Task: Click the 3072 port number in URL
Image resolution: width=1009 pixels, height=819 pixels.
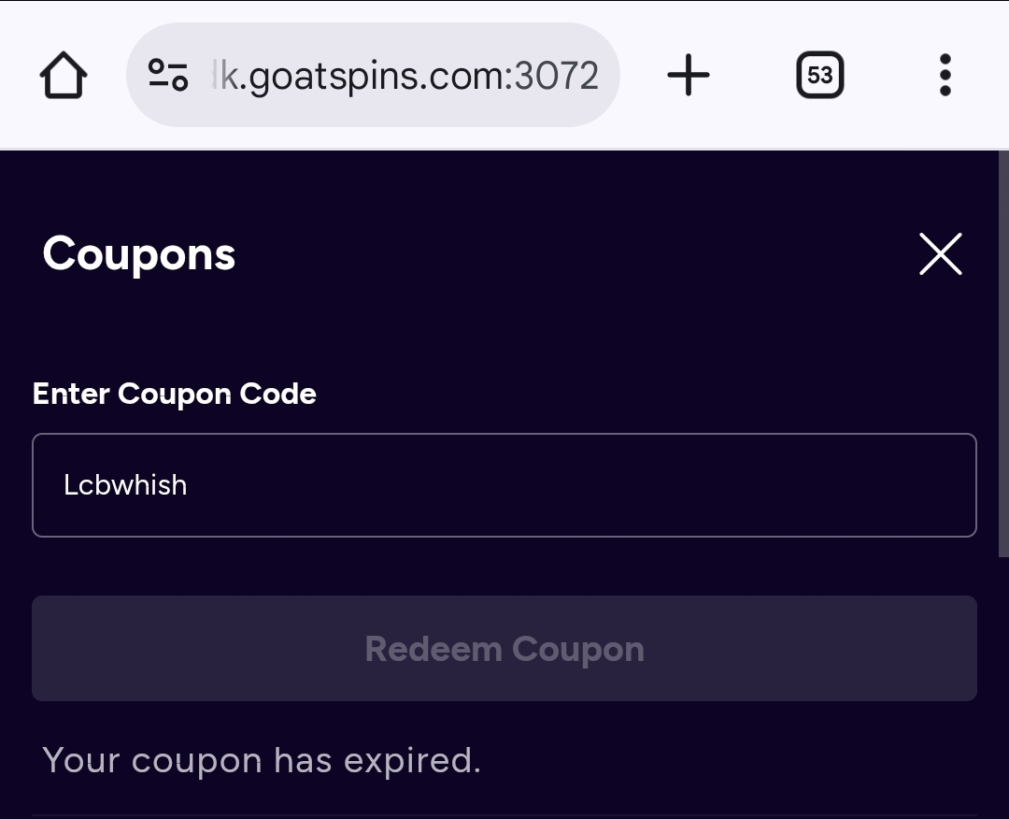Action: click(556, 75)
